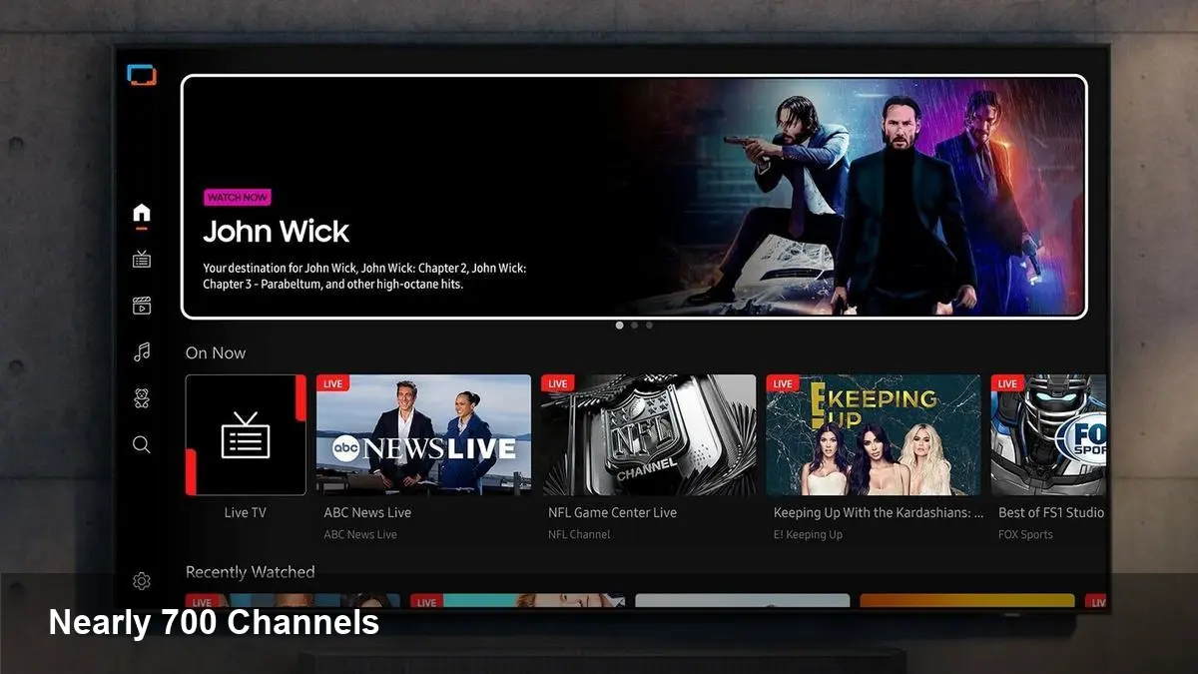Open Keeping Up With the Kardashians
The width and height of the screenshot is (1198, 674).
click(873, 434)
